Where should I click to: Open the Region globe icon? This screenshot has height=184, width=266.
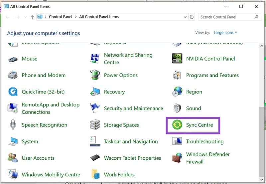coord(177,92)
